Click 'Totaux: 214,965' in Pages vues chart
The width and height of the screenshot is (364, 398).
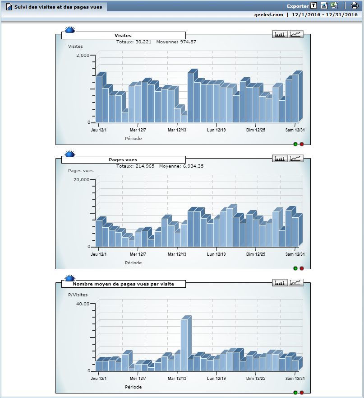135,166
